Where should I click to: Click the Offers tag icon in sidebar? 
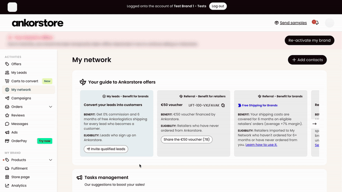coord(7,64)
